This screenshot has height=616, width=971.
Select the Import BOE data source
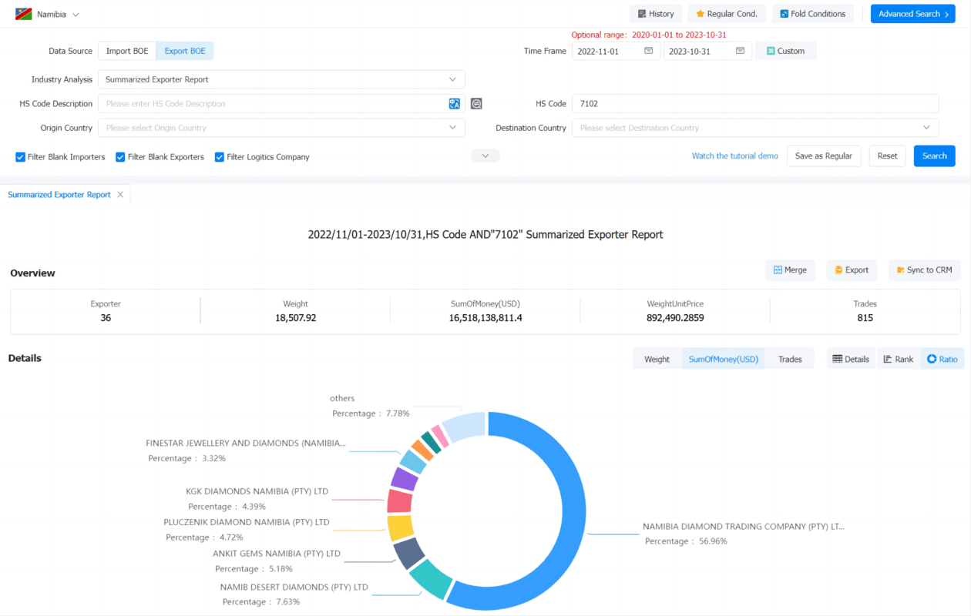click(127, 51)
